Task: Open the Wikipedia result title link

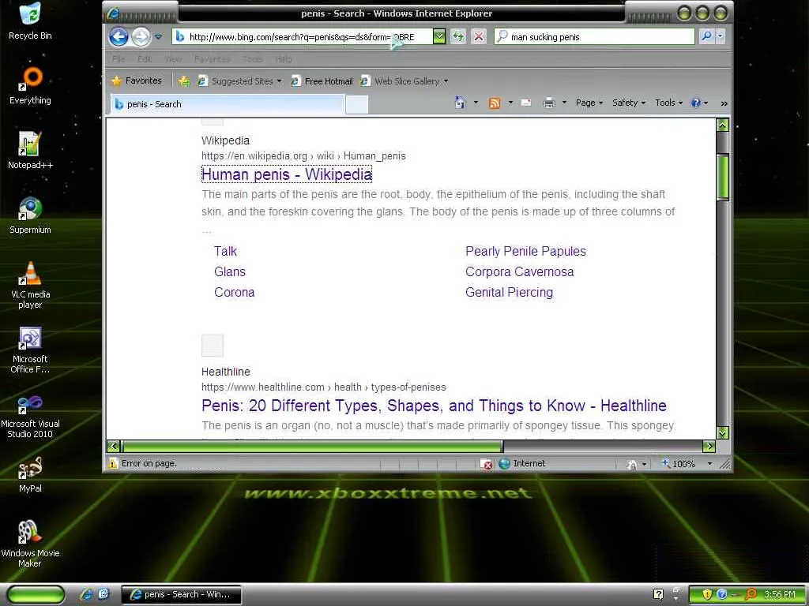Action: pos(286,174)
